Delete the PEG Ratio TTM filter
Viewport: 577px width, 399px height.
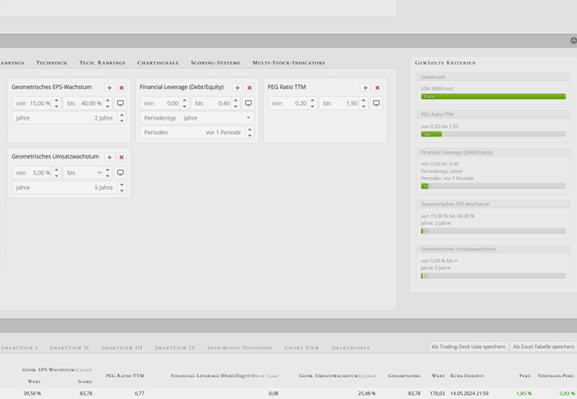[377, 88]
